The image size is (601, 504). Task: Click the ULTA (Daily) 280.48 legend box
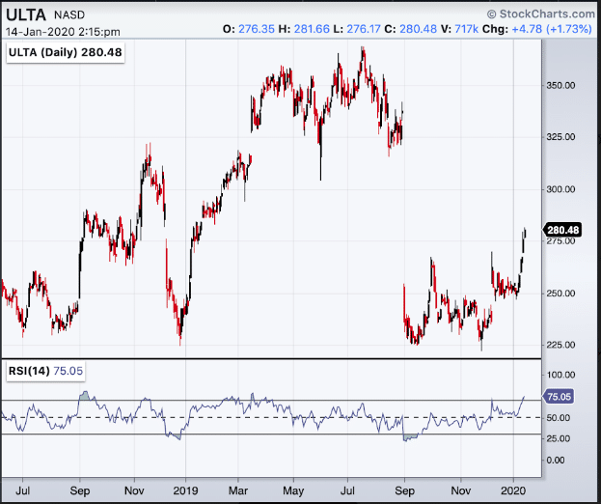coord(66,52)
